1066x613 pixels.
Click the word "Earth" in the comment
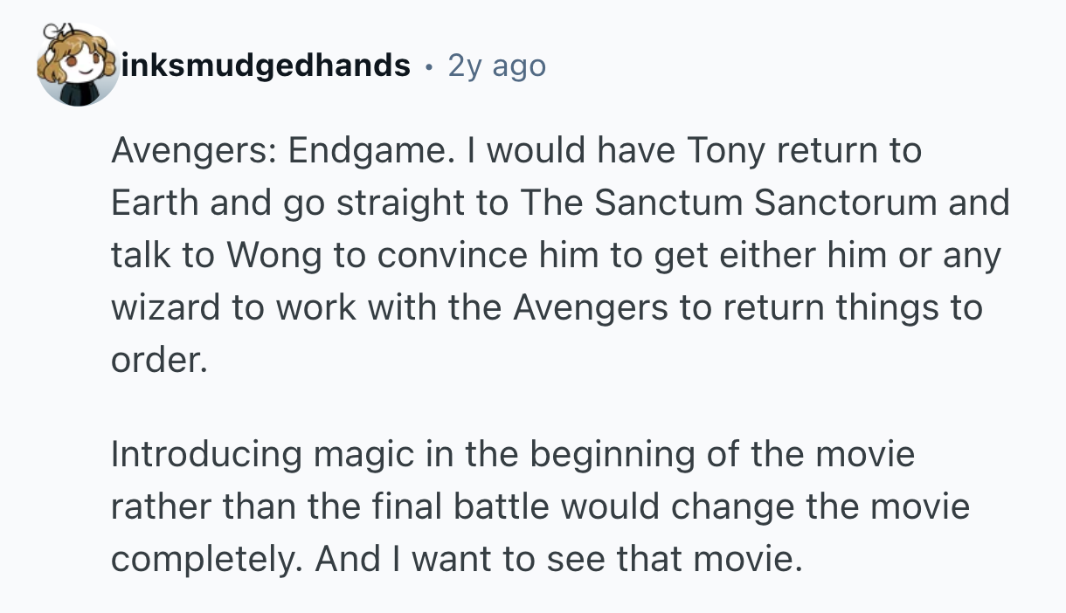153,203
